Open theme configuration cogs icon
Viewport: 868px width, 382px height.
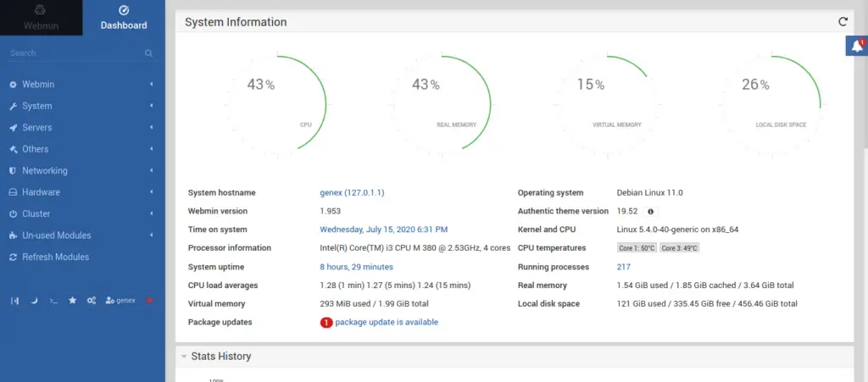[92, 300]
